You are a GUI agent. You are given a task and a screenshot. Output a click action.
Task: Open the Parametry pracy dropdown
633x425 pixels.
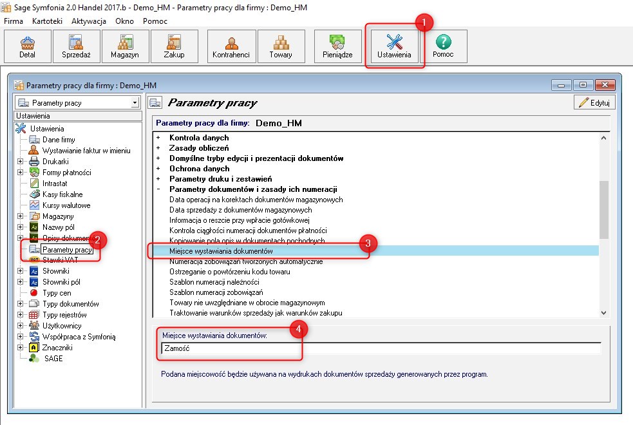(135, 103)
